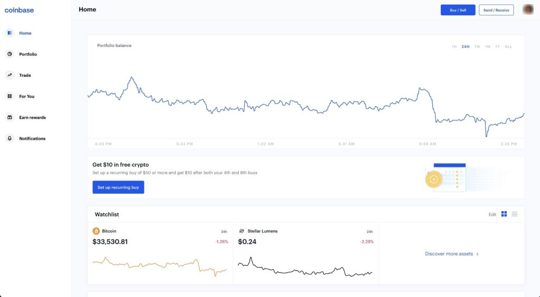Select 1W chart range
This screenshot has height=297, width=540.
pos(477,46)
